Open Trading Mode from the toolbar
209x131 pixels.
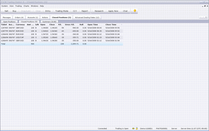click(x=62, y=11)
